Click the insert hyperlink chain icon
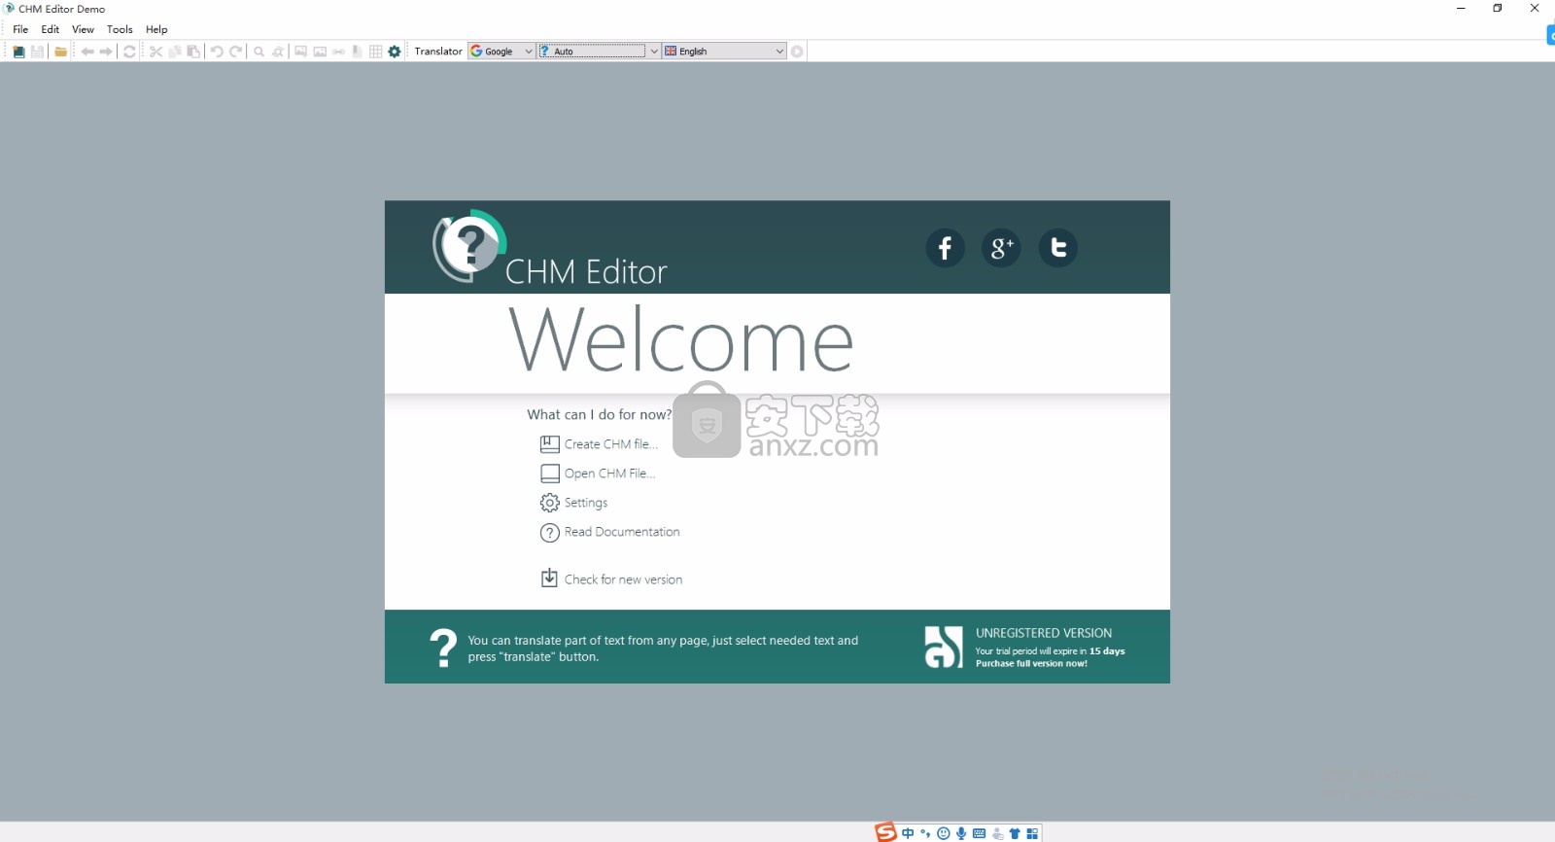The image size is (1555, 842). (x=338, y=52)
